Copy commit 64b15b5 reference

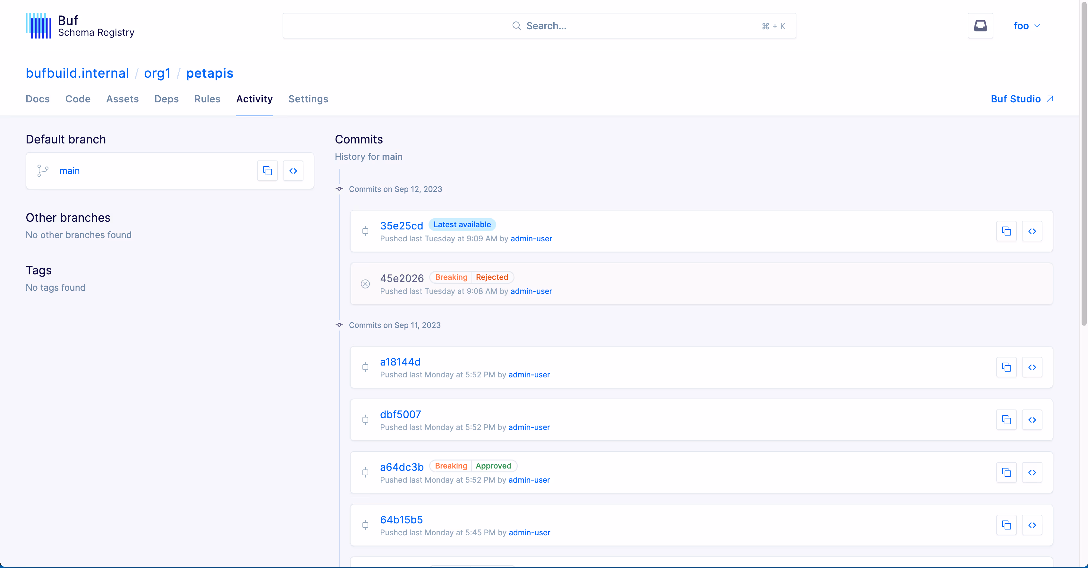(x=1007, y=525)
